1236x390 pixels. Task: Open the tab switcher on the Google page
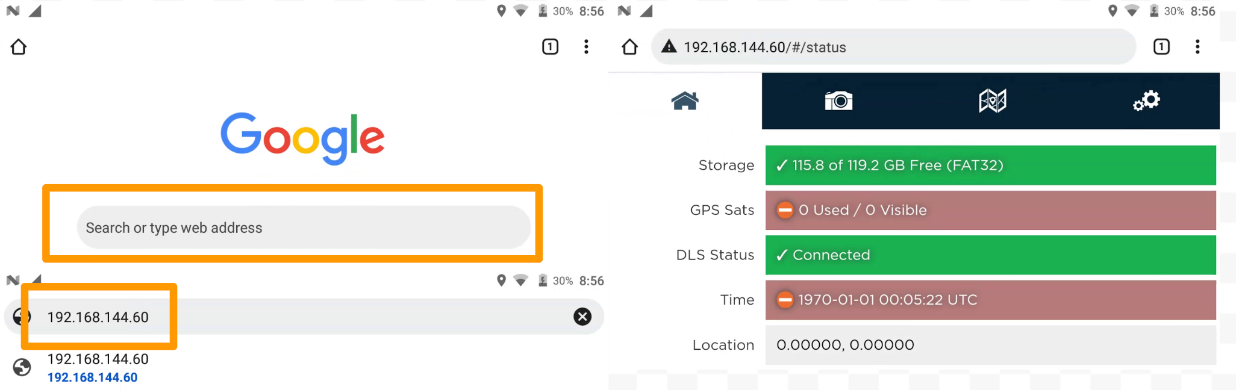point(550,47)
